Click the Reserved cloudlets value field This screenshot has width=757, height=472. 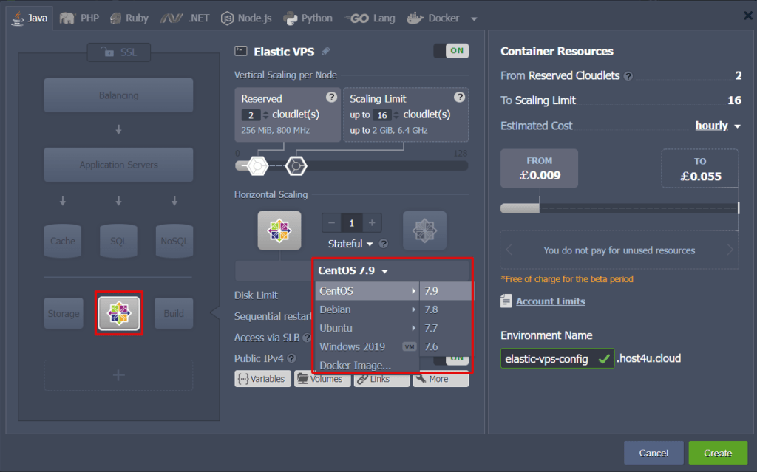point(251,115)
